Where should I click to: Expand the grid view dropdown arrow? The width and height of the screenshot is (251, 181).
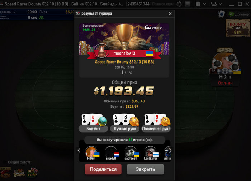click(204, 4)
